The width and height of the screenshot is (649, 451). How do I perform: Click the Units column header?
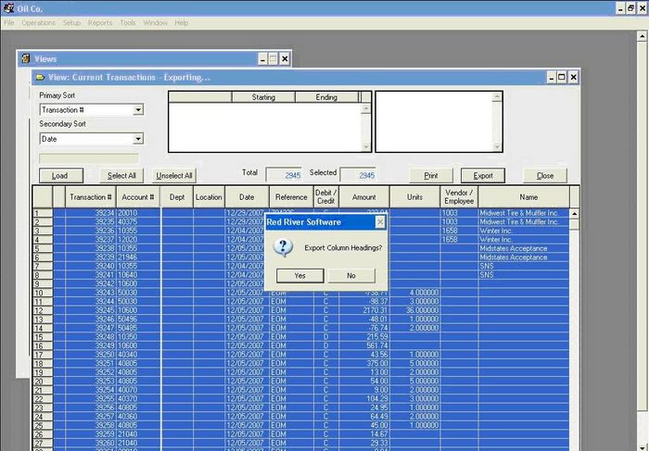tap(414, 197)
